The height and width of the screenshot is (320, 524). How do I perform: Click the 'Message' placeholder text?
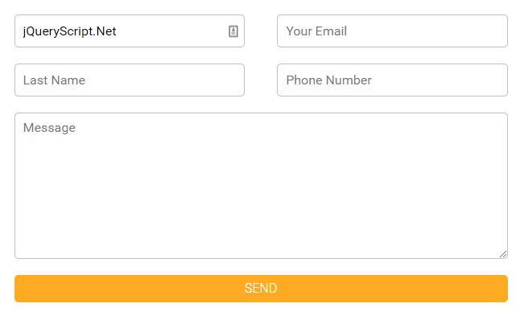click(49, 128)
